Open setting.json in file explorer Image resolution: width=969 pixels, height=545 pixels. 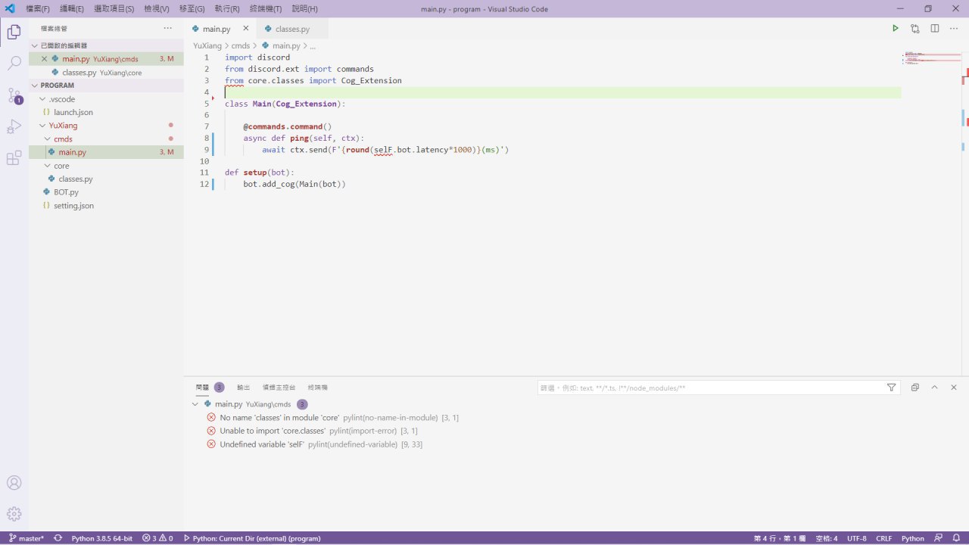73,206
